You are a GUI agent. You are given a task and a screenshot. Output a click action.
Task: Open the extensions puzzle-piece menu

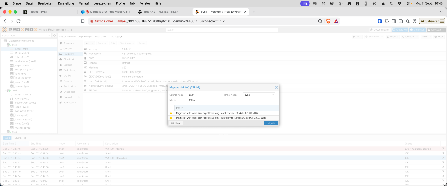387,21
